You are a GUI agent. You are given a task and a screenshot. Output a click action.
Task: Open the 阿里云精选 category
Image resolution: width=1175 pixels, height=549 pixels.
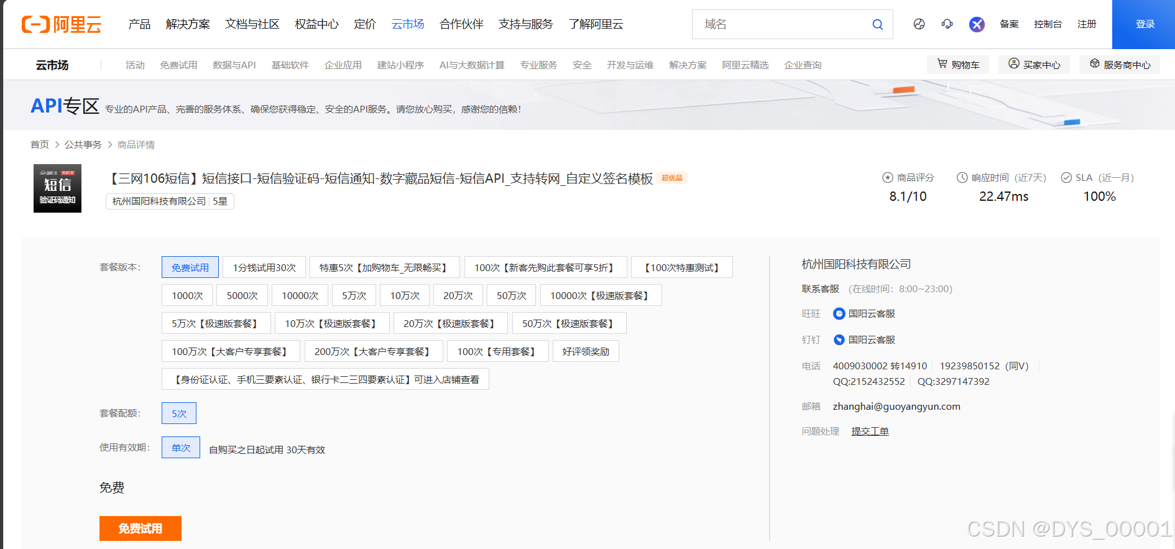click(745, 65)
